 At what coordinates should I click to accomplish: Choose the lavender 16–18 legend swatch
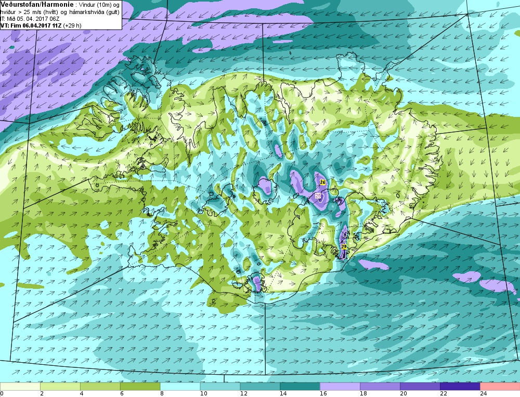340,387
